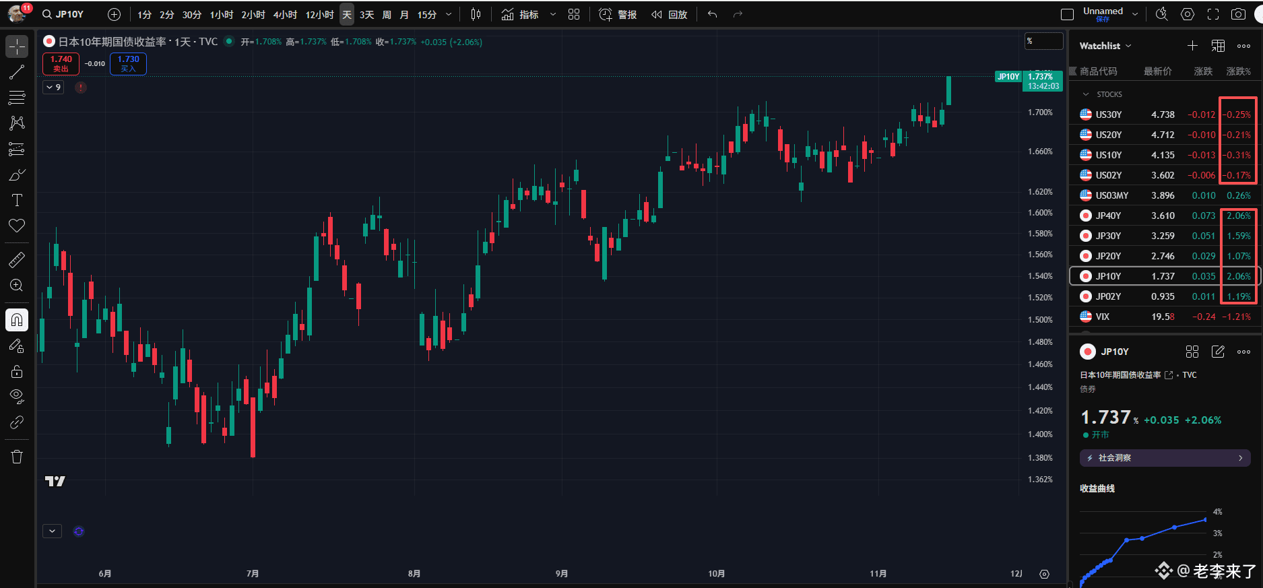
Task: Open the 指标 indicators menu
Action: pos(520,14)
